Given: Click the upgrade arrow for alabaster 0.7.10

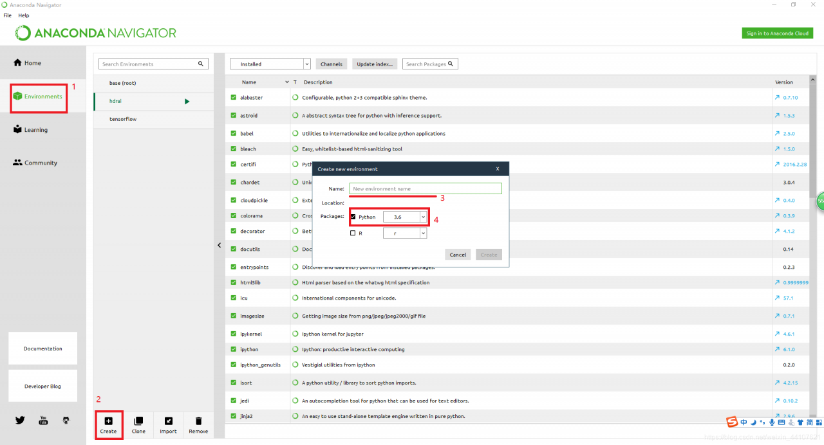Looking at the screenshot, I should (777, 98).
